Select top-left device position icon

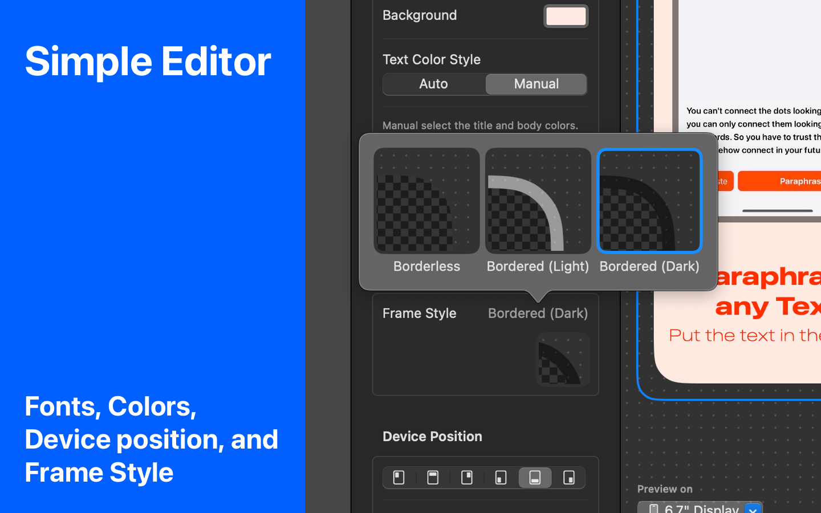point(399,478)
